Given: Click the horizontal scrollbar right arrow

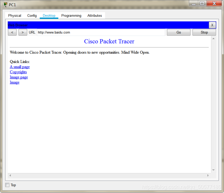Looking at the screenshot, I should [x=208, y=175].
